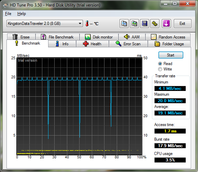198x172 pixels.
Task: Open the Folder Usage tab
Action: (x=169, y=44)
